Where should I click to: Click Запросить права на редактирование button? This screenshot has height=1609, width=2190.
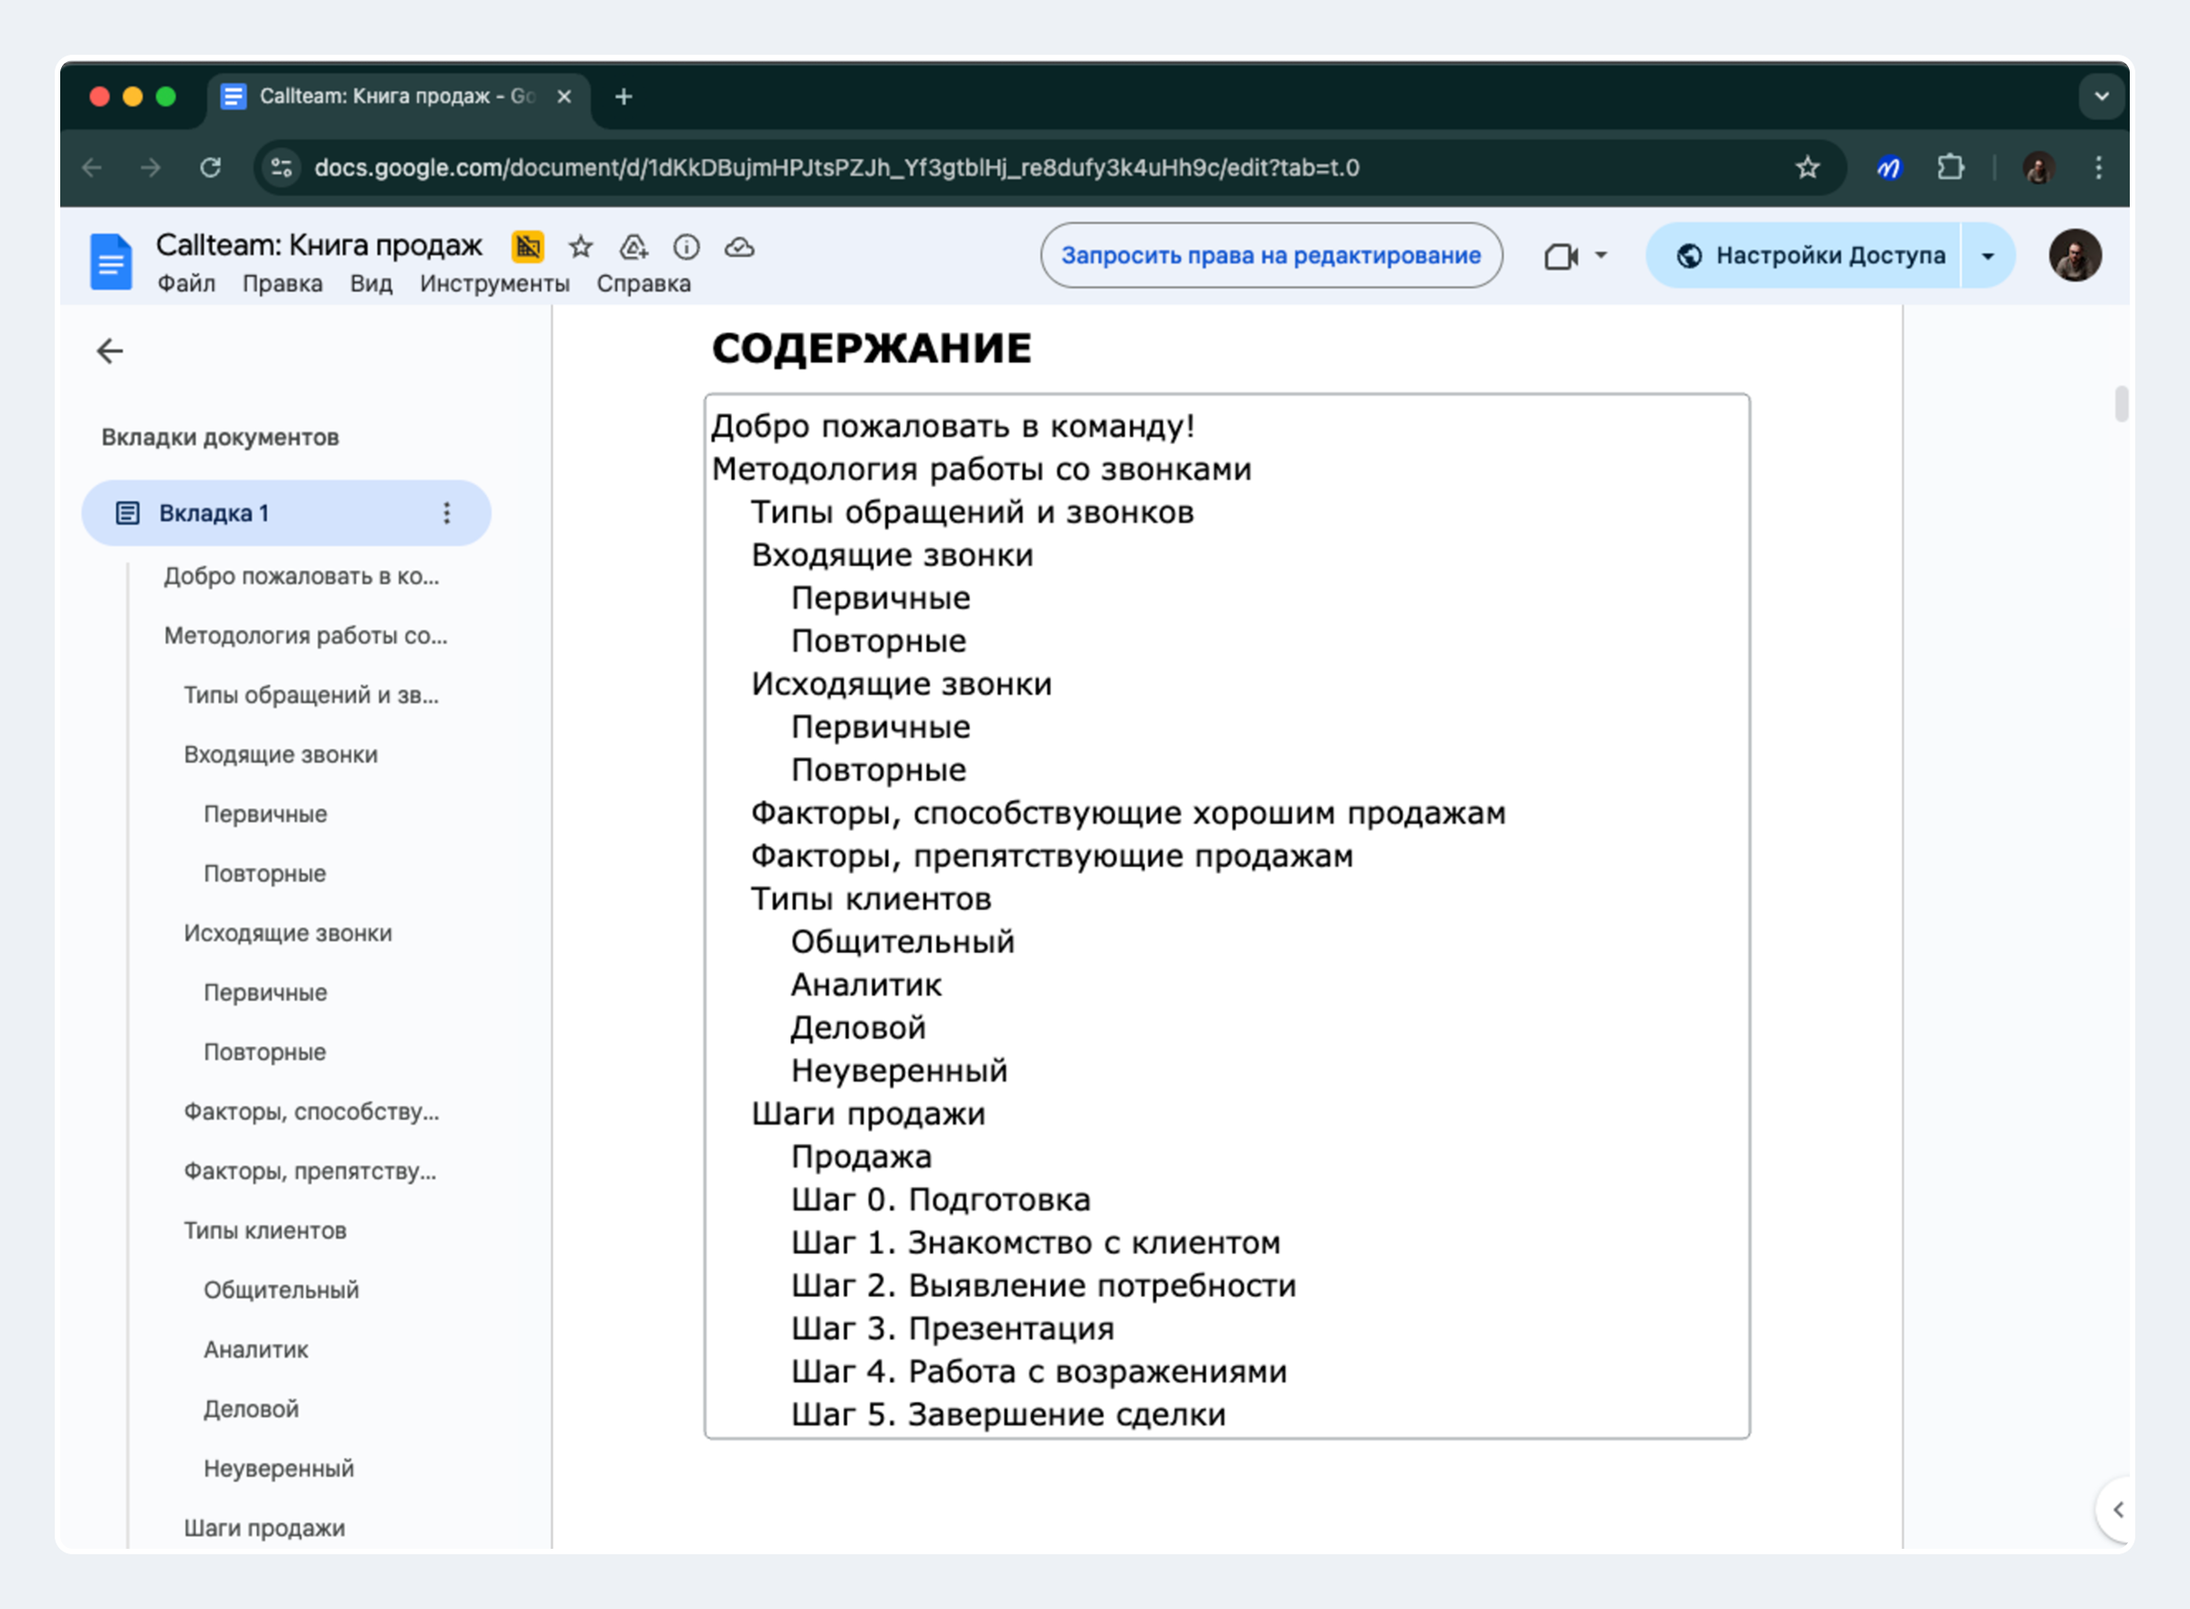pos(1271,255)
